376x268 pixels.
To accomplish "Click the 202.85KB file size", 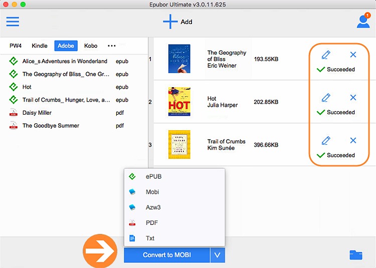I will [x=266, y=102].
